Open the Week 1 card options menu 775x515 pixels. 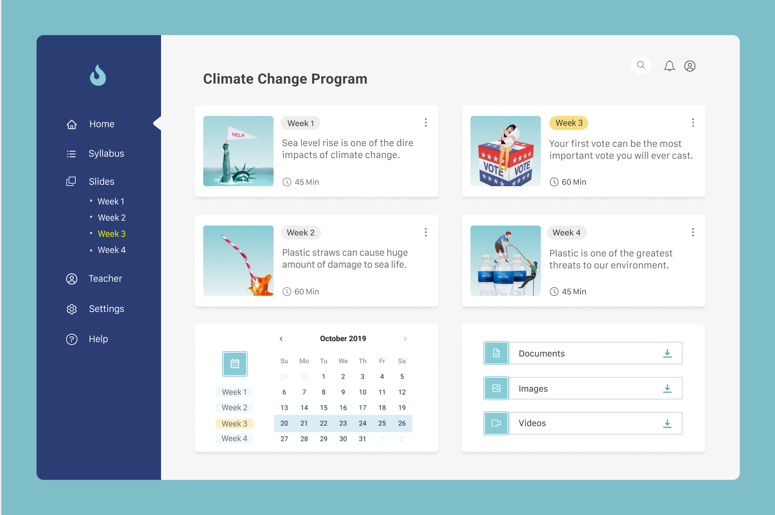426,123
